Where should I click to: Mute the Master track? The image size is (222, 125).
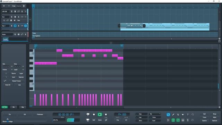(18, 34)
